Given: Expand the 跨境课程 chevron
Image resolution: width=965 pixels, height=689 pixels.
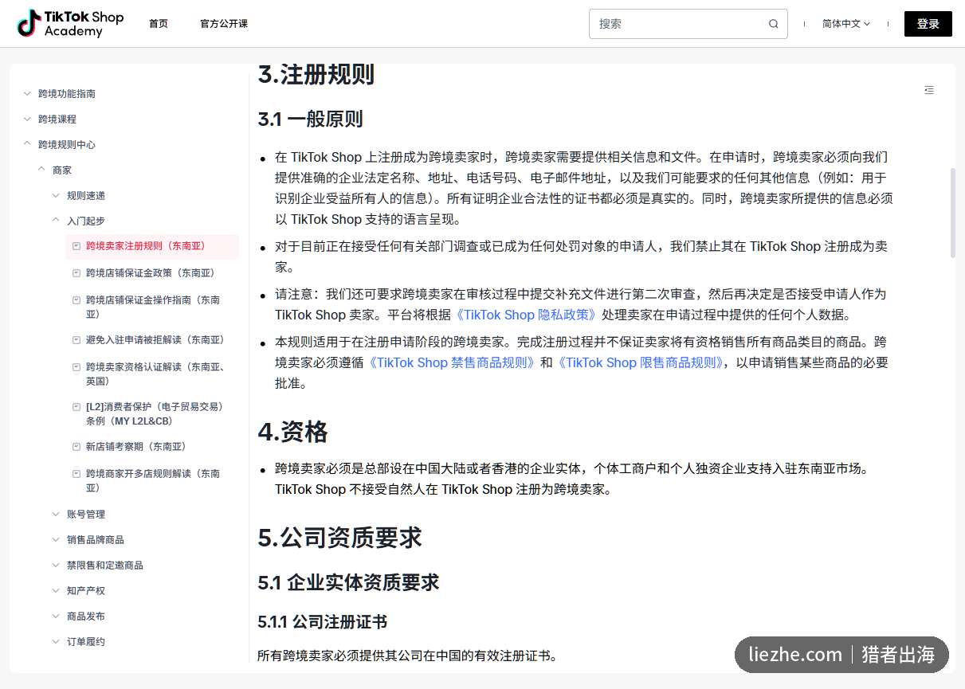Looking at the screenshot, I should click(27, 119).
